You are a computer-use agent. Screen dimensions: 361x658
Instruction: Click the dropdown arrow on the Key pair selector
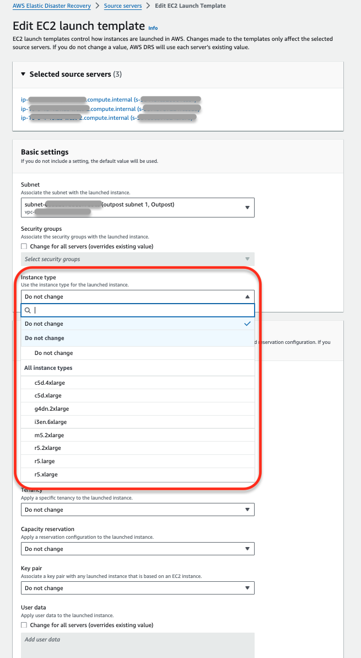tap(247, 587)
